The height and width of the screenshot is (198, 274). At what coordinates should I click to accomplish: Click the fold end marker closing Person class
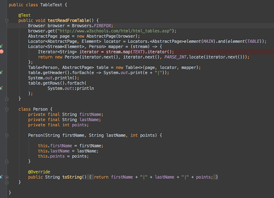point(7,183)
